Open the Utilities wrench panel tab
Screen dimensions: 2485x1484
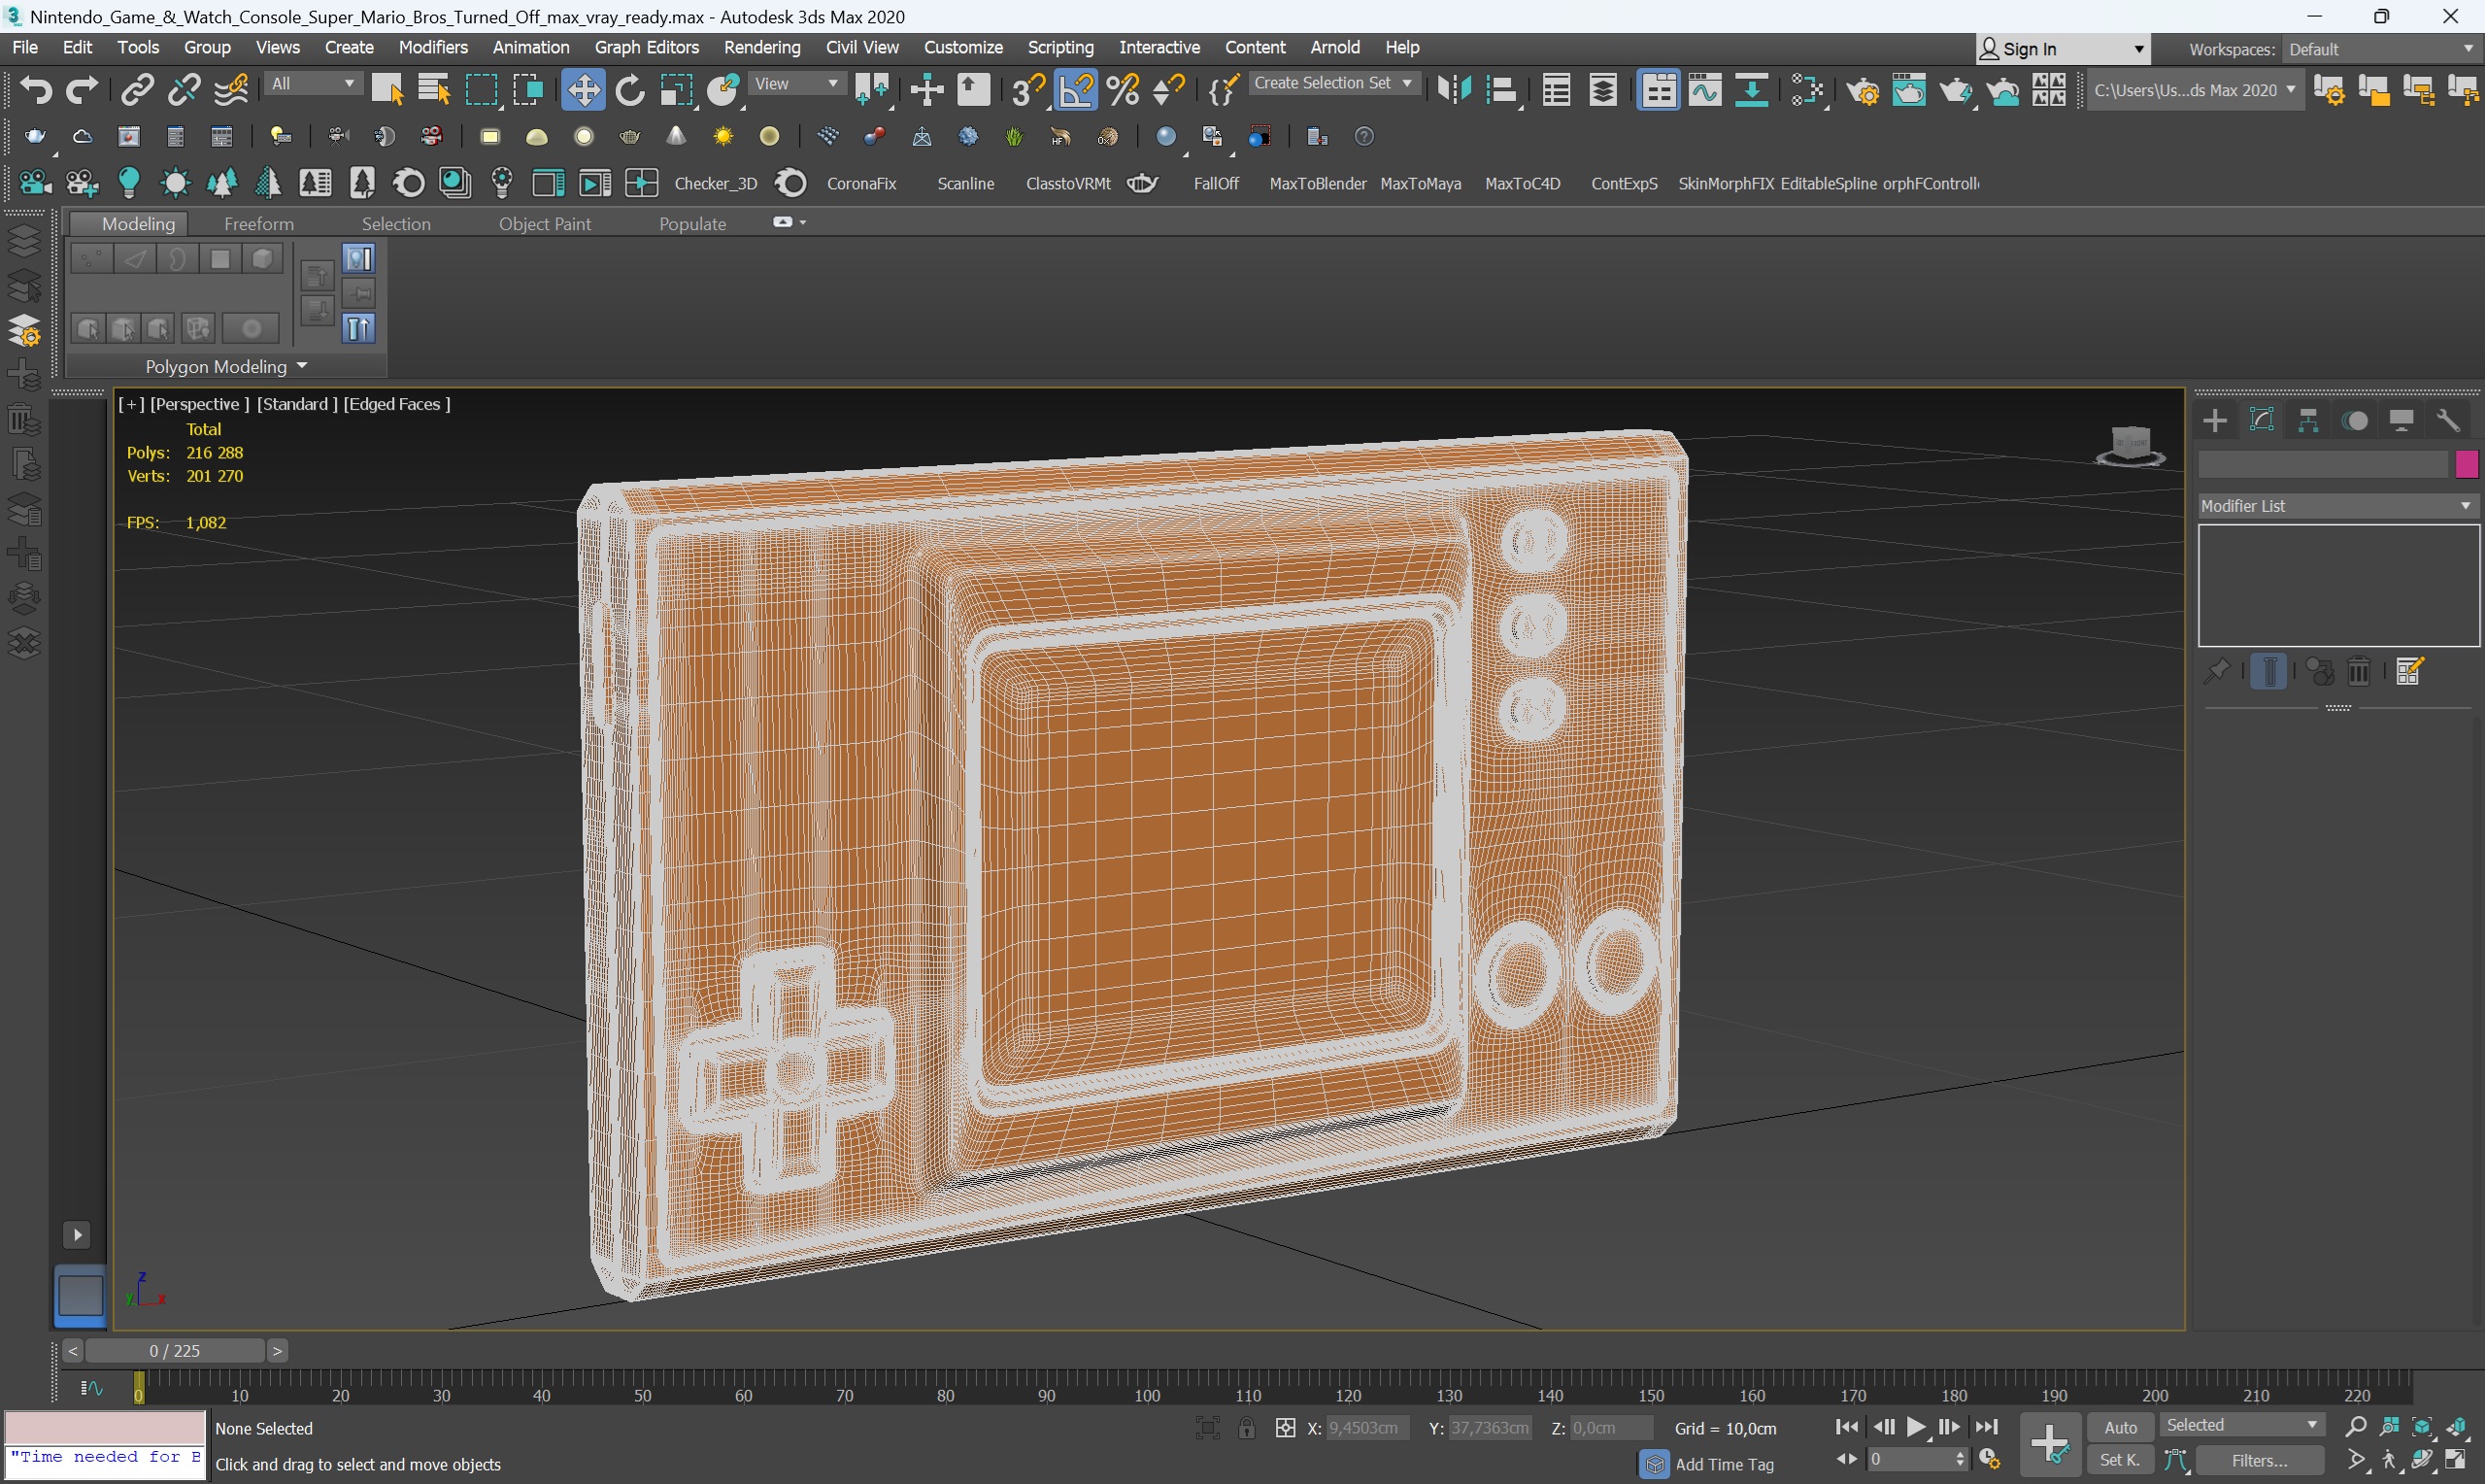(2448, 421)
